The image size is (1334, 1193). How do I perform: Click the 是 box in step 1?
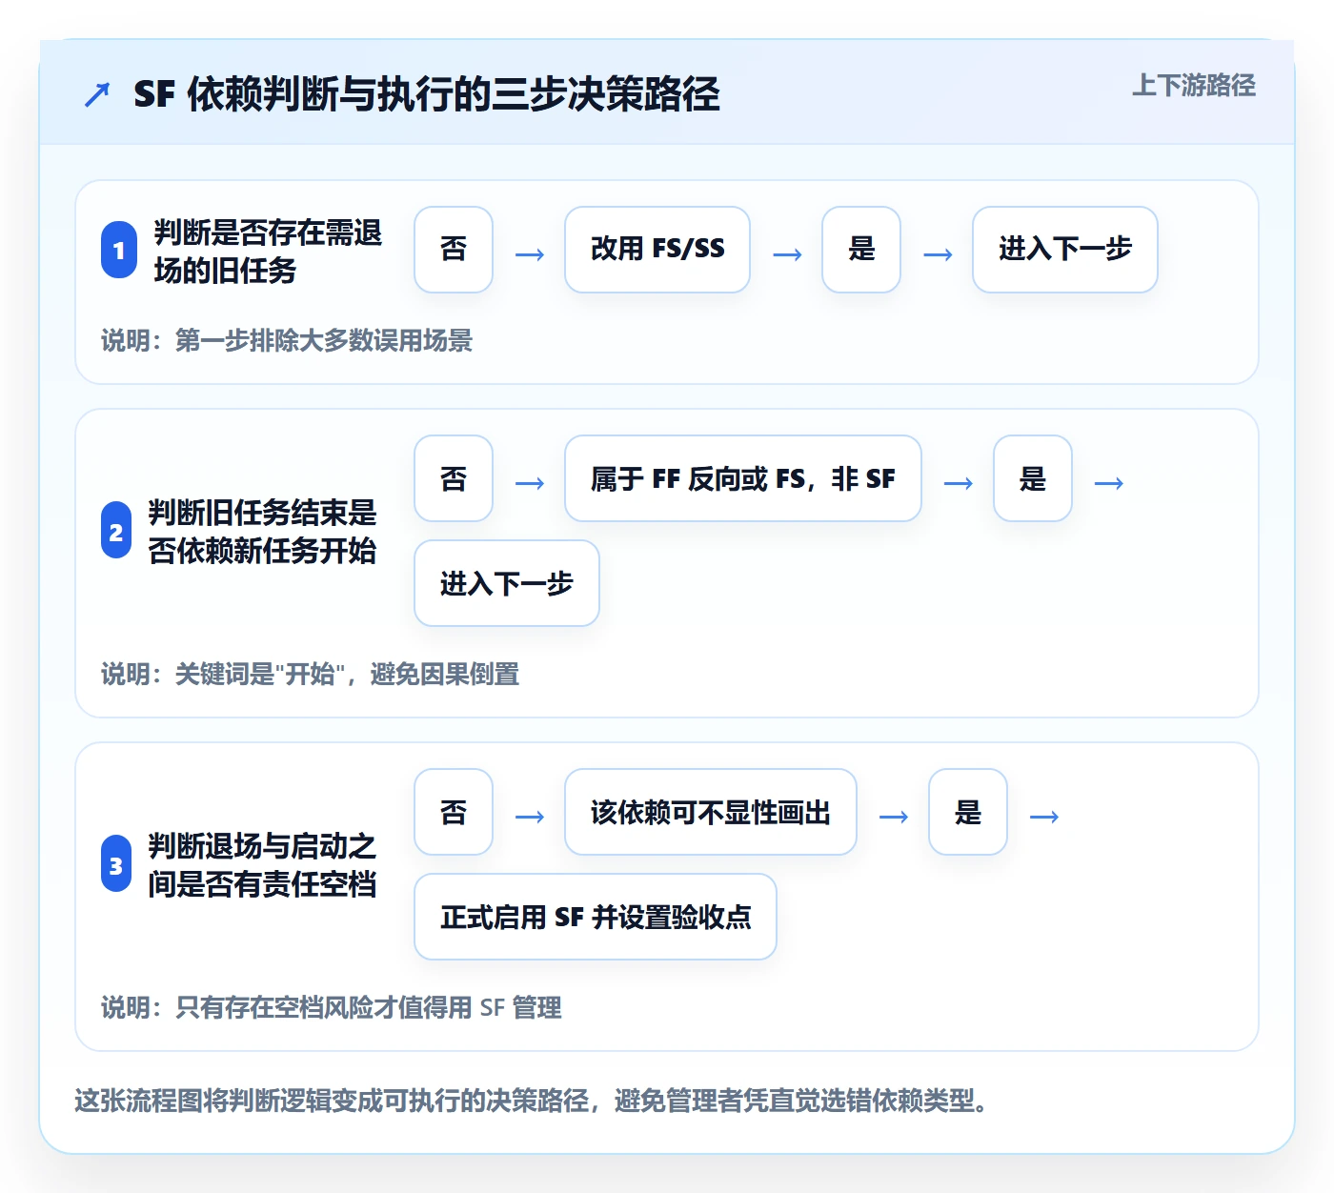[x=861, y=250]
